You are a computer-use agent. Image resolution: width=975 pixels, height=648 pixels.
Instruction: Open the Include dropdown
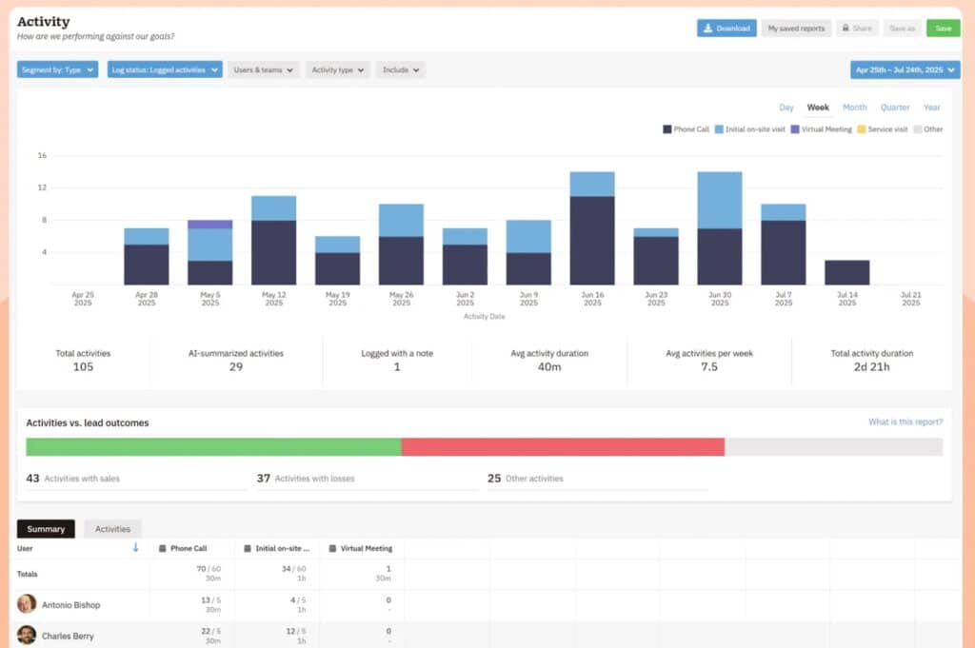click(x=401, y=69)
